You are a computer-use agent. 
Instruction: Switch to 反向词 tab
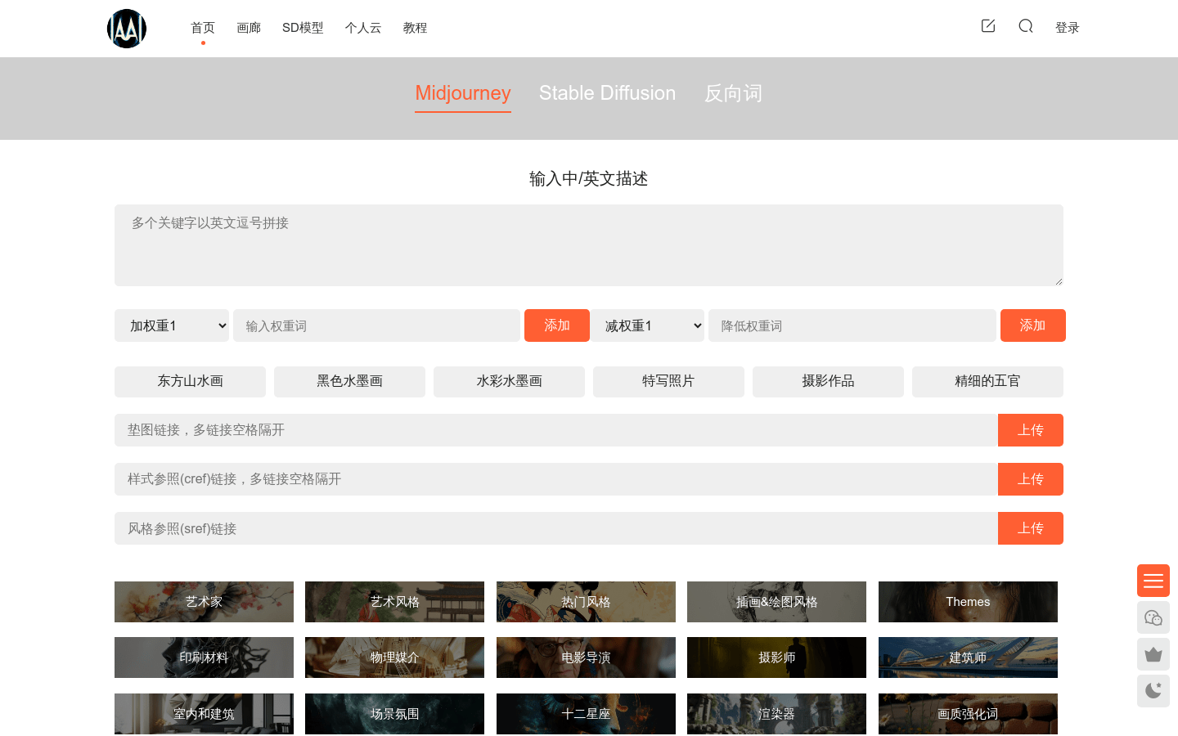click(734, 93)
